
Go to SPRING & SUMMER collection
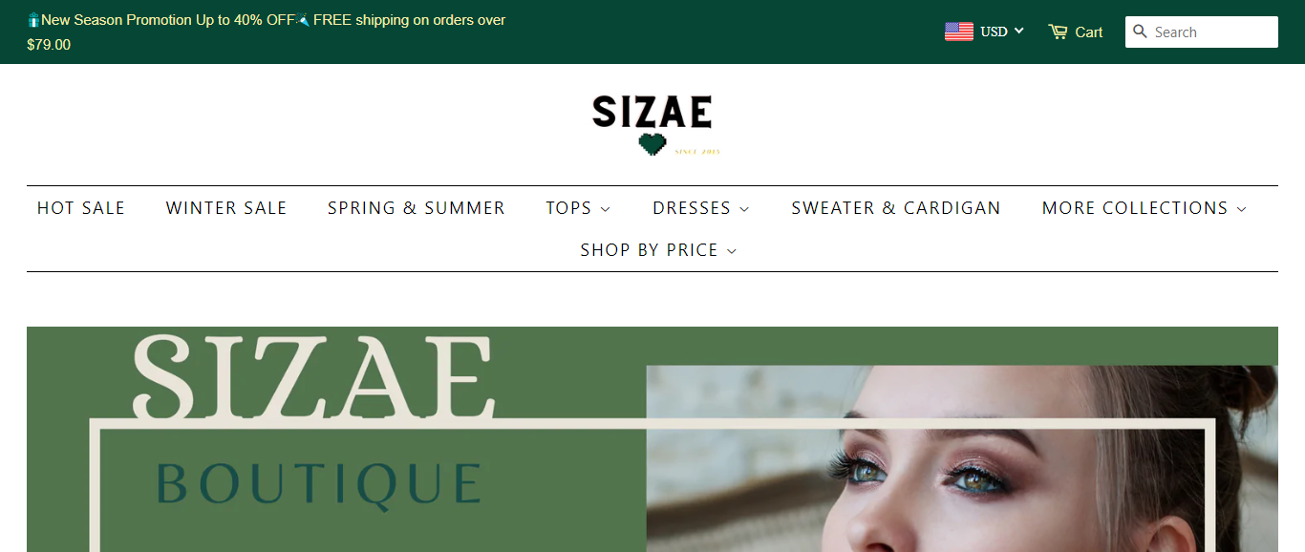click(x=417, y=208)
